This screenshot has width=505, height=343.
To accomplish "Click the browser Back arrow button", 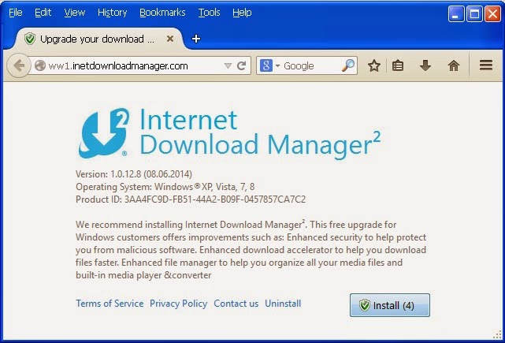I will point(19,65).
